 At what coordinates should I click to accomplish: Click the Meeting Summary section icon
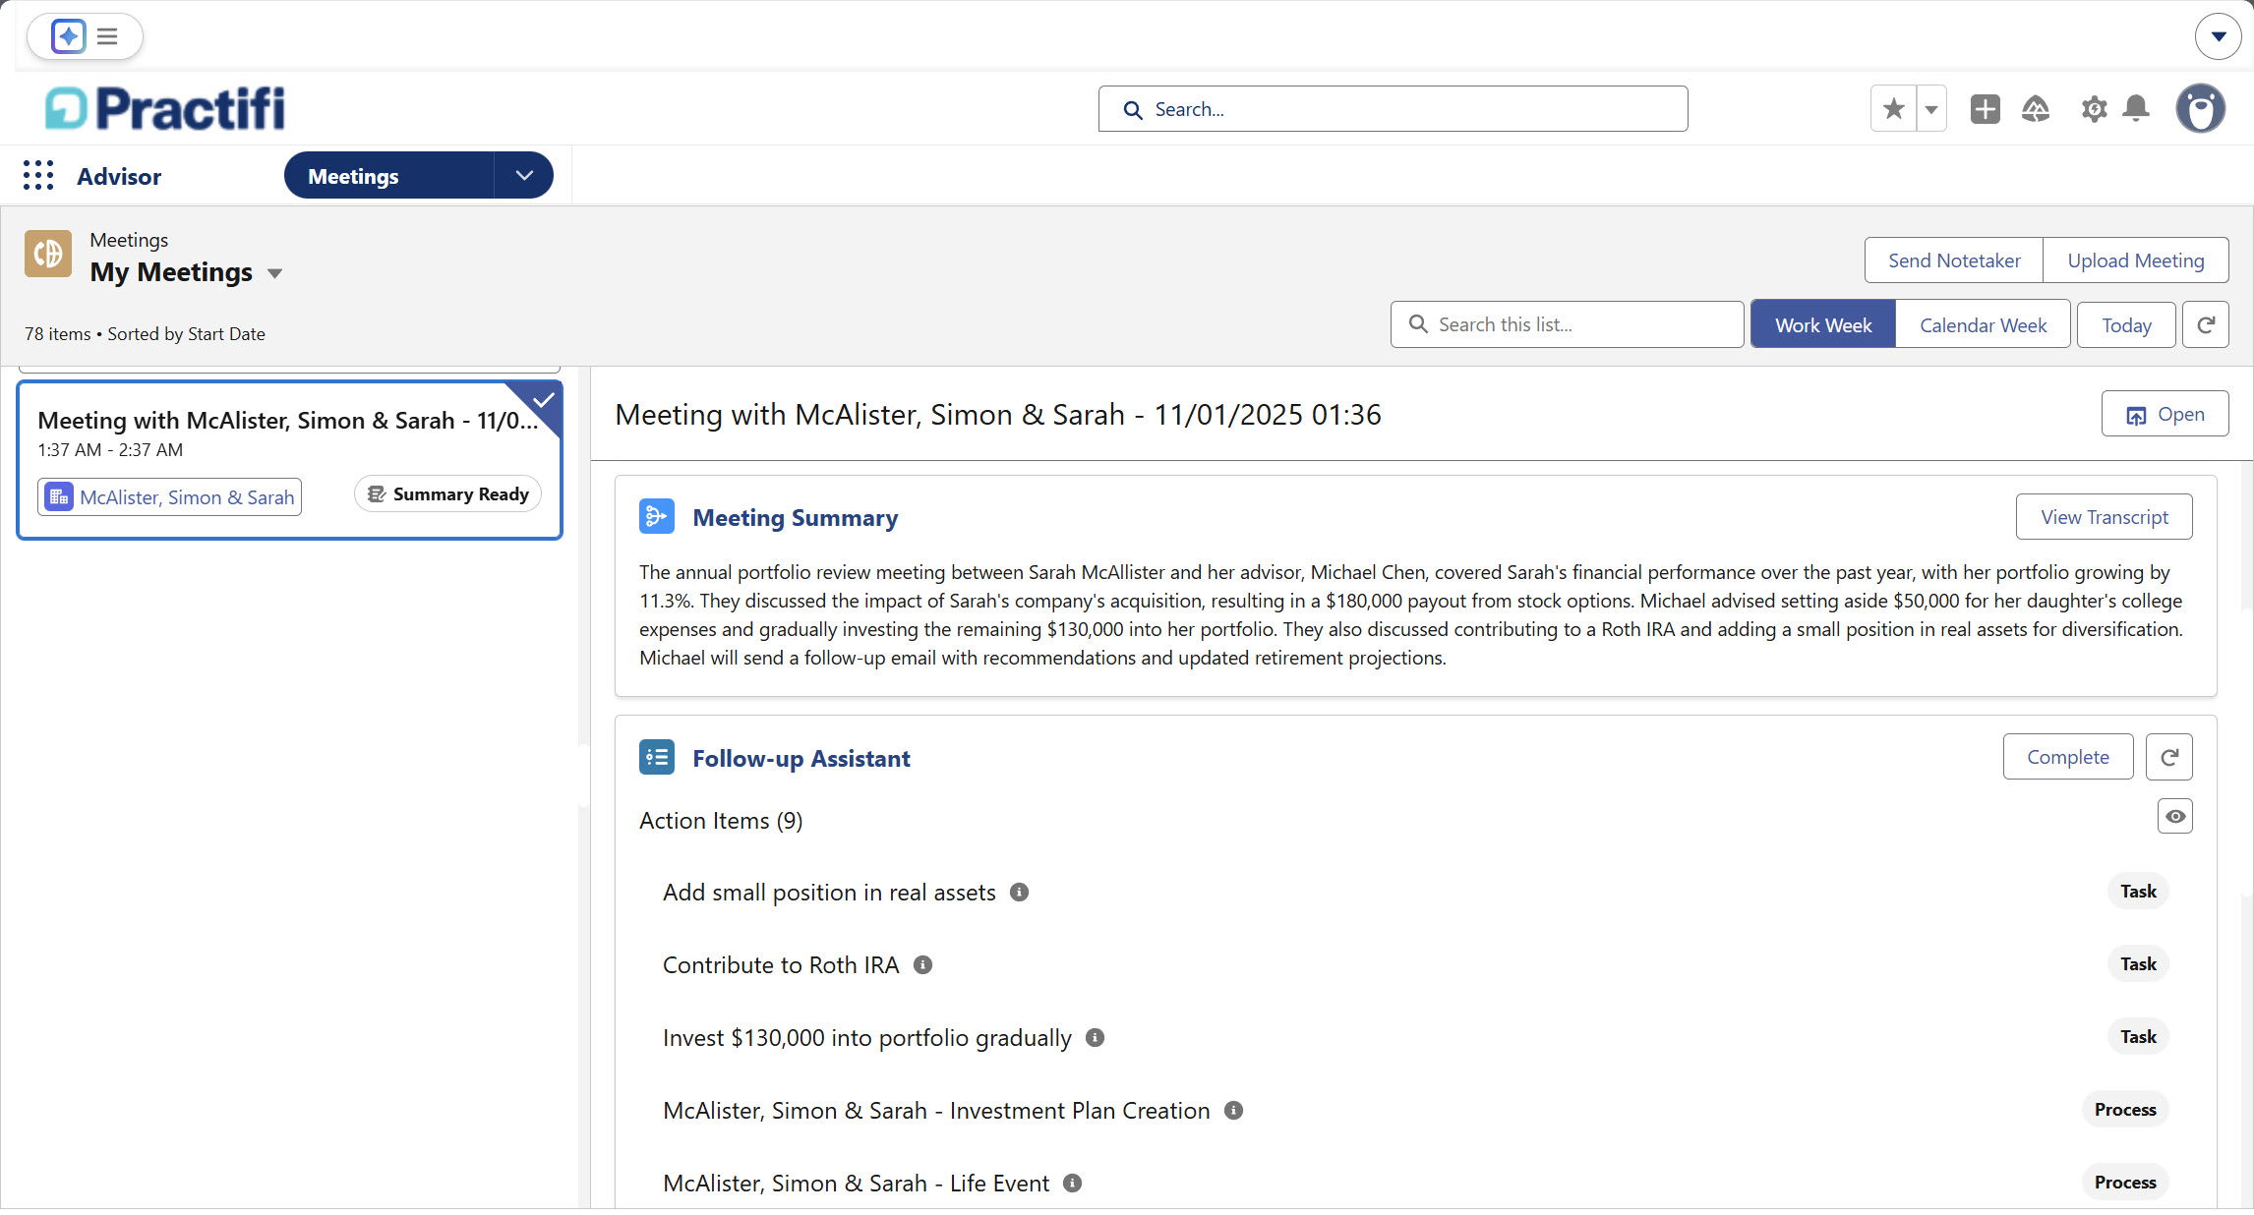657,517
